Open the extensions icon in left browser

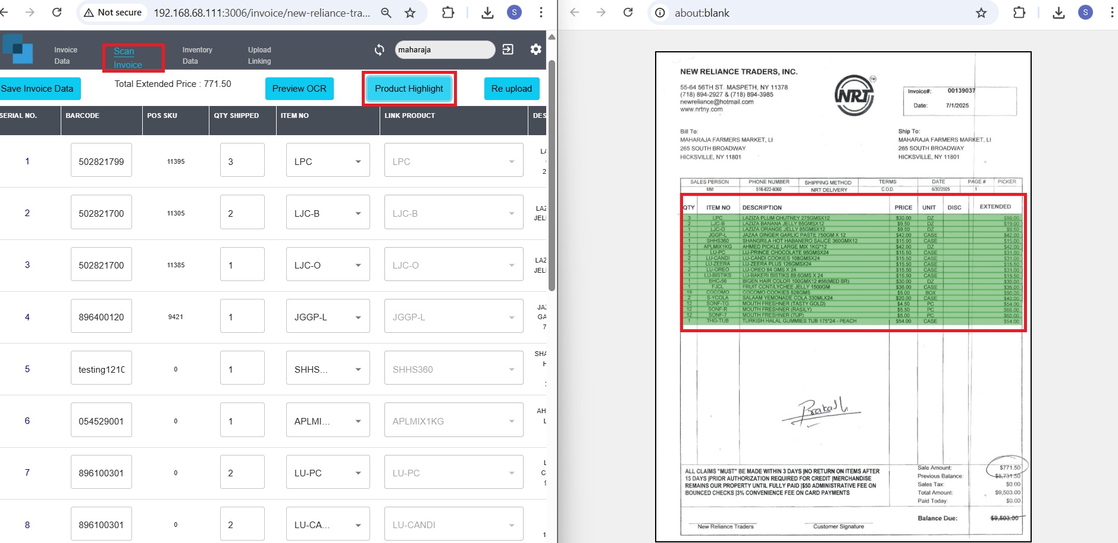click(448, 13)
